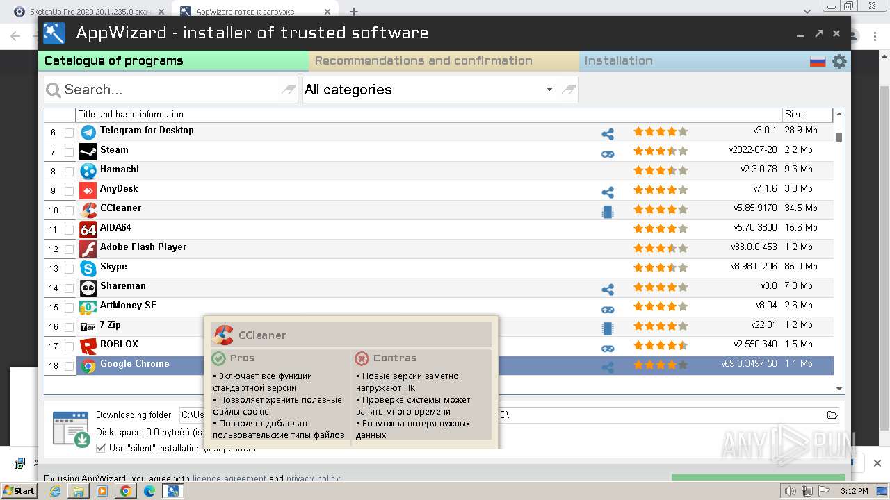The image size is (890, 500).
Task: Open the licence agreement link
Action: 229,478
